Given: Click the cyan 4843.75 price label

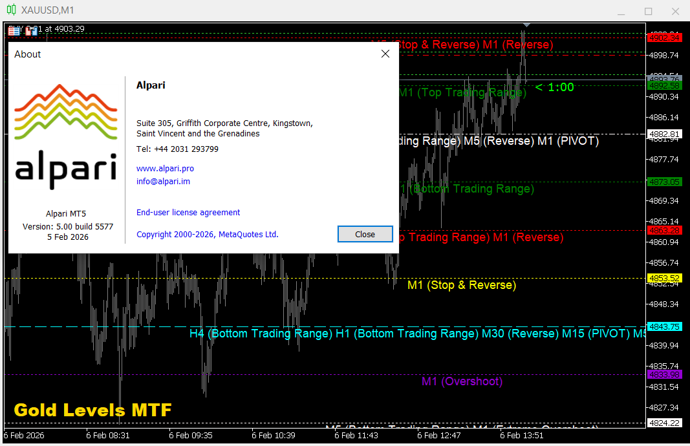Looking at the screenshot, I should 665,327.
